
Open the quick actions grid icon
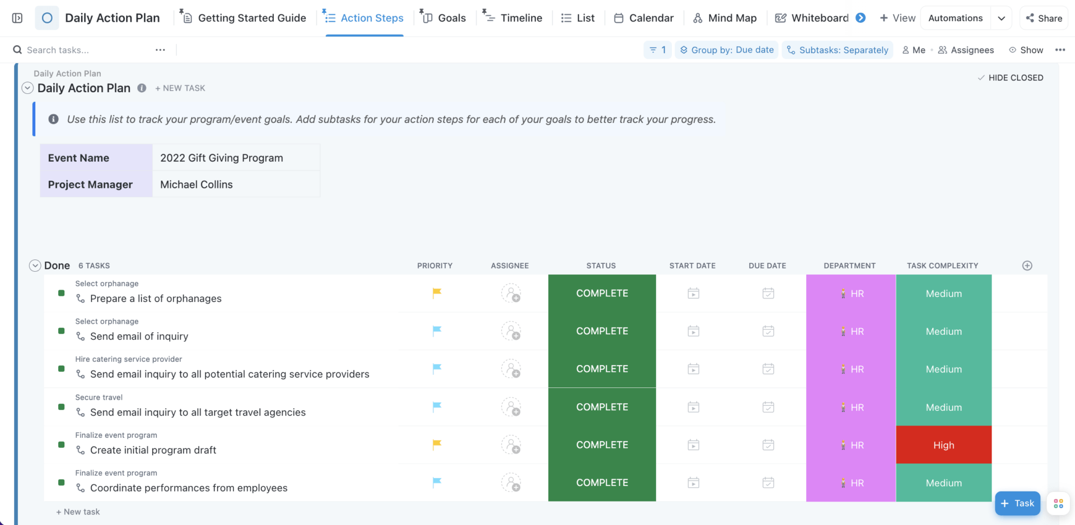[1058, 503]
